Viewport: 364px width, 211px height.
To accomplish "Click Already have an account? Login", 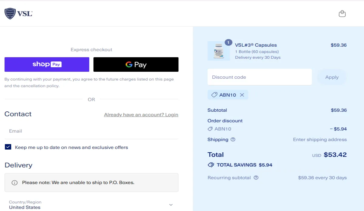I will tap(141, 115).
